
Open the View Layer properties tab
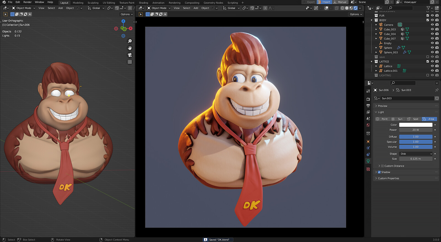[x=368, y=112]
